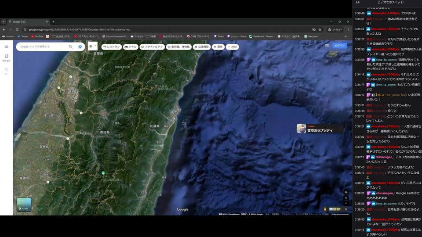Filter map by ホテル

pos(131,47)
